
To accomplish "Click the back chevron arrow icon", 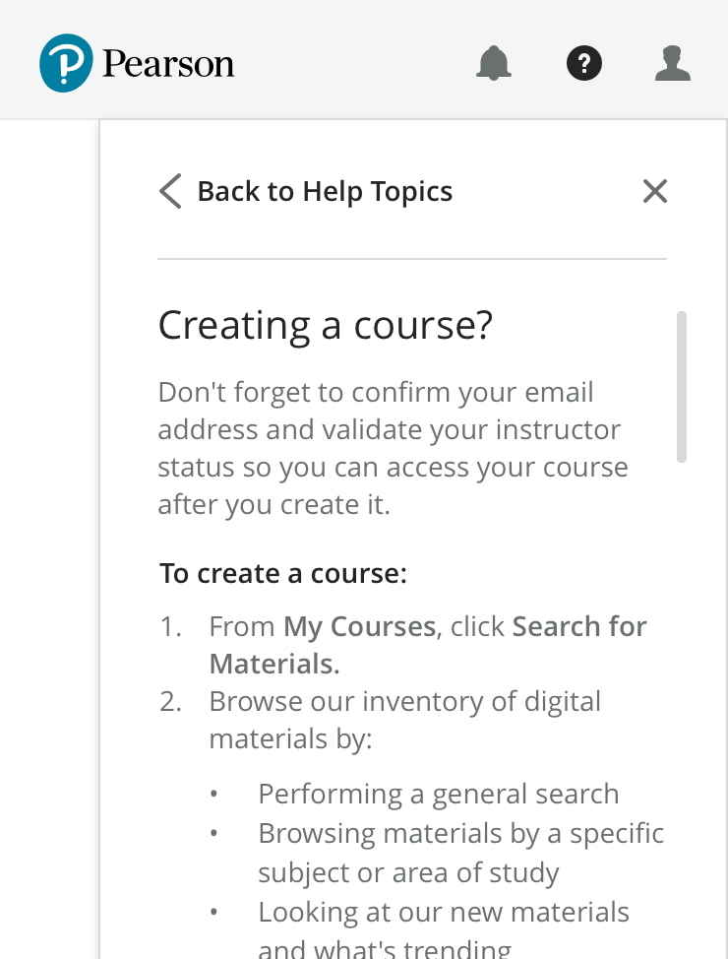I will point(170,191).
